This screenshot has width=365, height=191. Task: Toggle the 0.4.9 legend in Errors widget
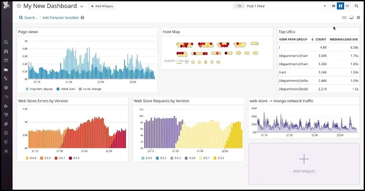tap(31, 158)
